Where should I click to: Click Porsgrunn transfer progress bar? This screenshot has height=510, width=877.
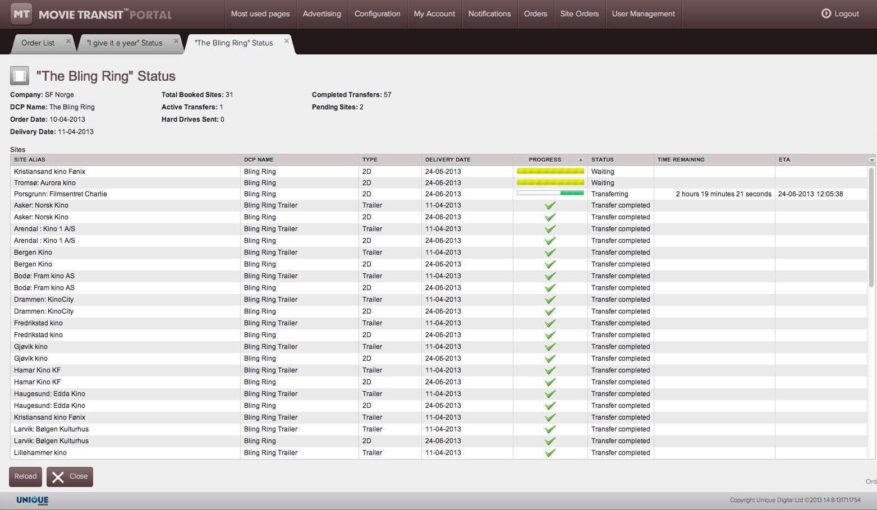click(550, 194)
